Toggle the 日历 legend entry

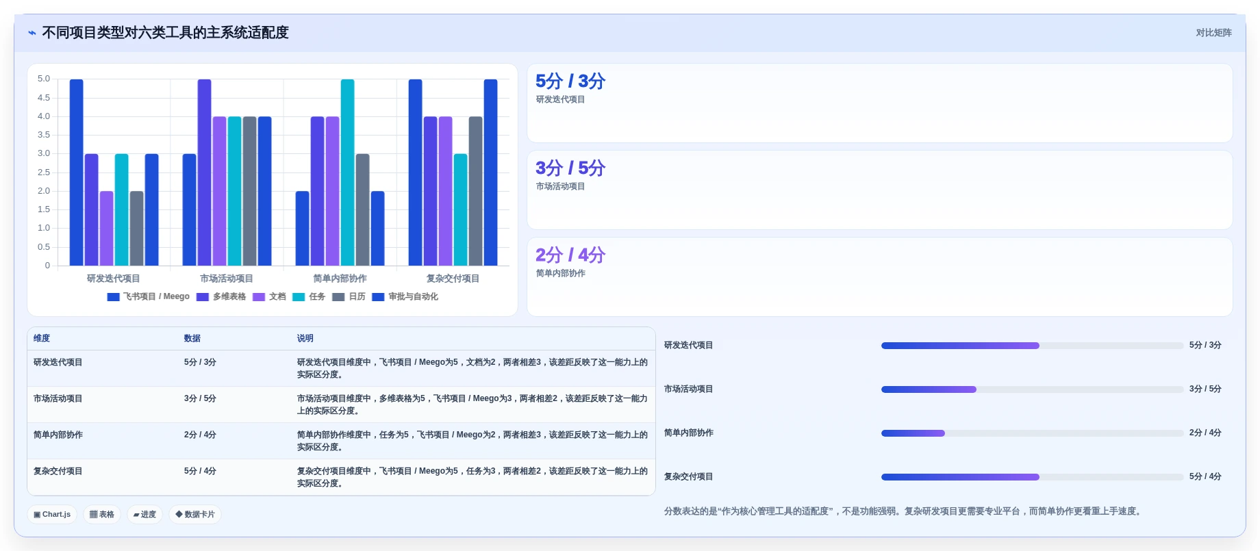click(349, 296)
